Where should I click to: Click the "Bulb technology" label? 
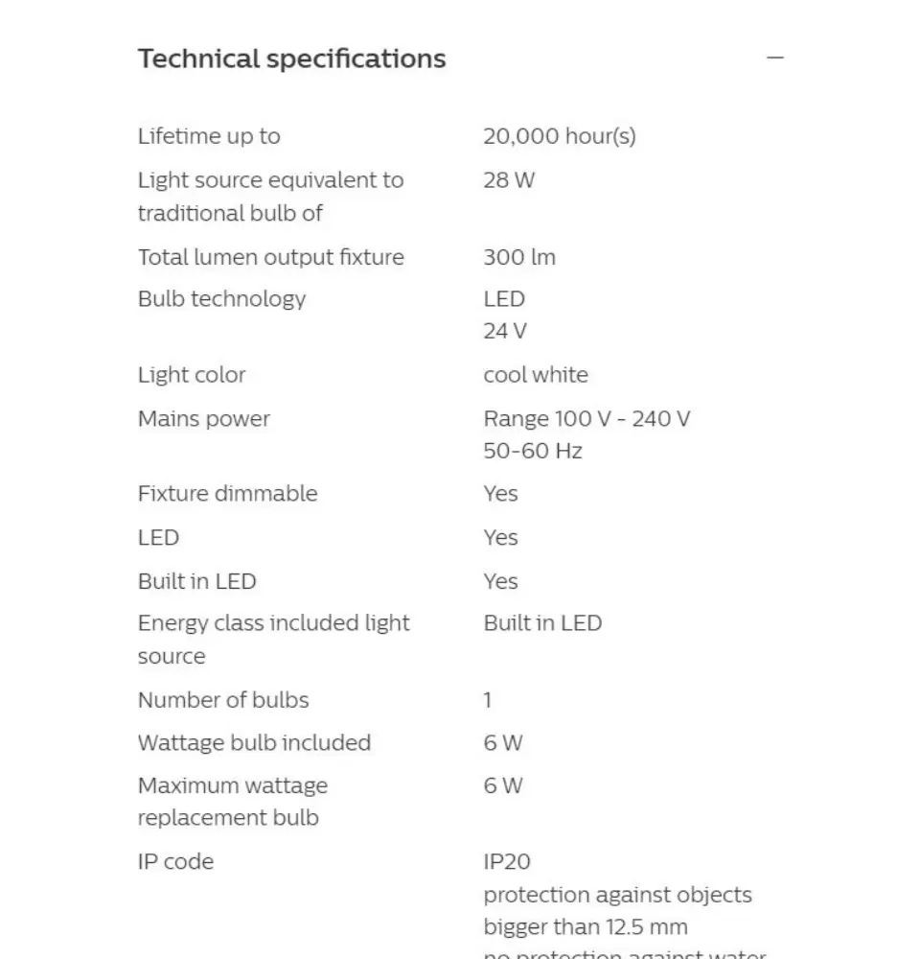(x=221, y=298)
